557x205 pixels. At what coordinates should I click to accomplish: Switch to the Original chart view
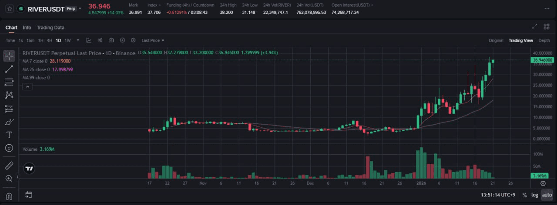pyautogui.click(x=496, y=40)
